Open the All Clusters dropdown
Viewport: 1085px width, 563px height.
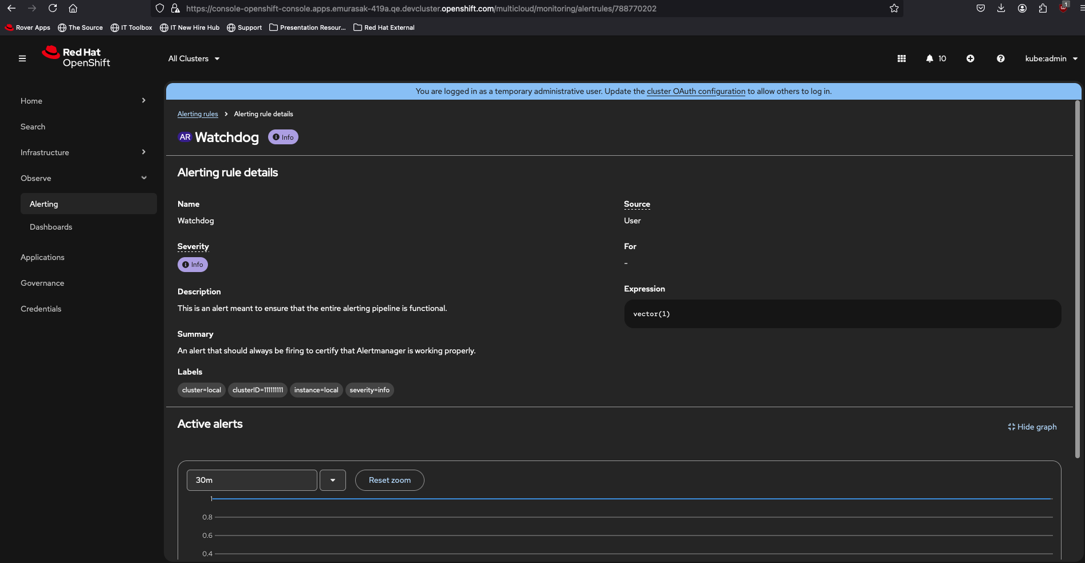coord(194,58)
